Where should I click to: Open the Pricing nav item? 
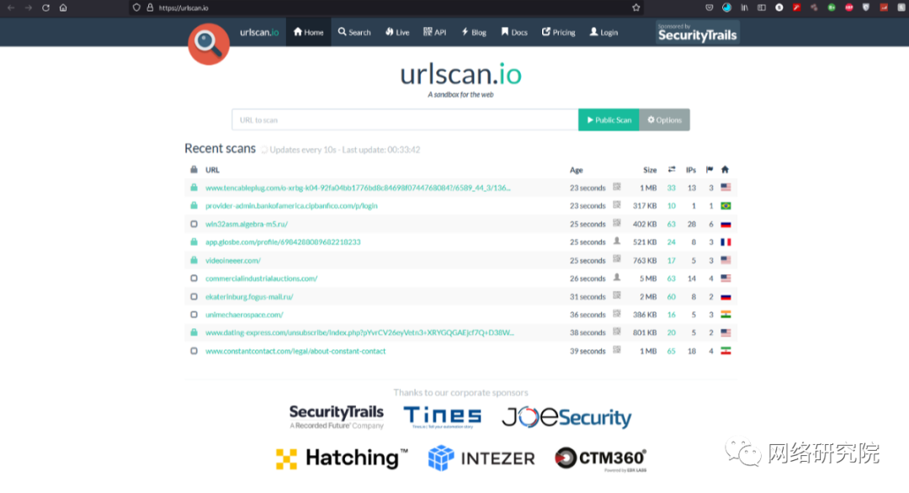coord(558,33)
